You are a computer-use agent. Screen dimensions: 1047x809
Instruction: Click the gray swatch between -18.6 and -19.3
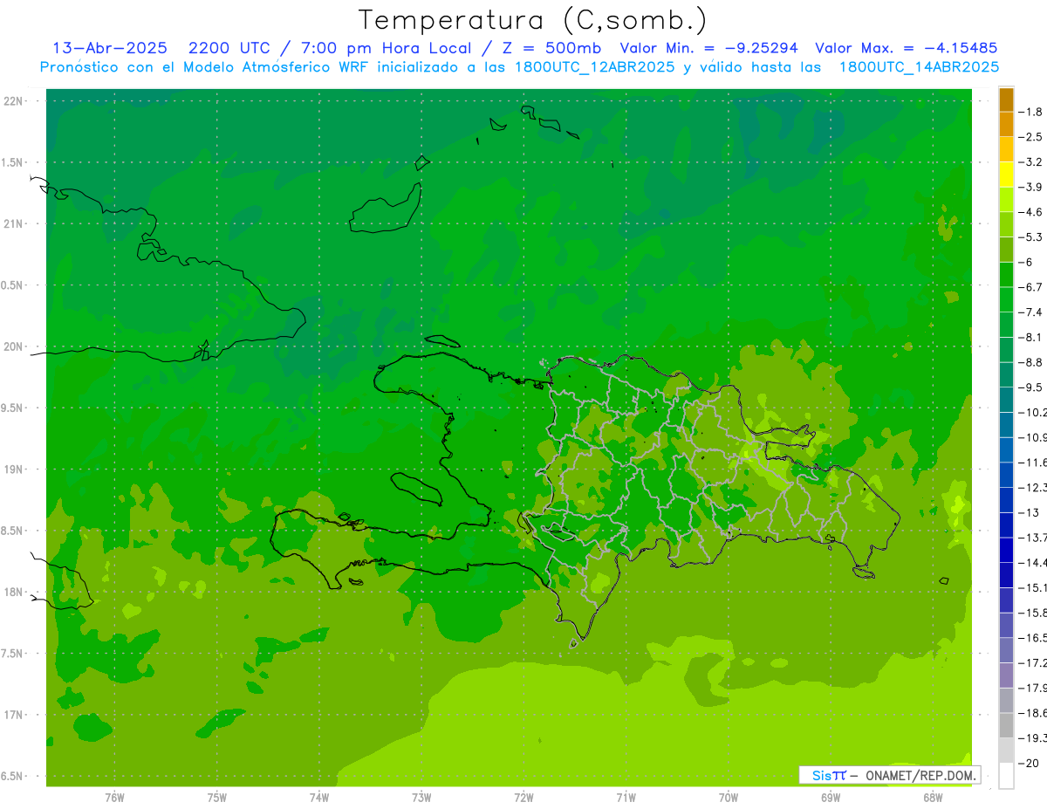1006,725
